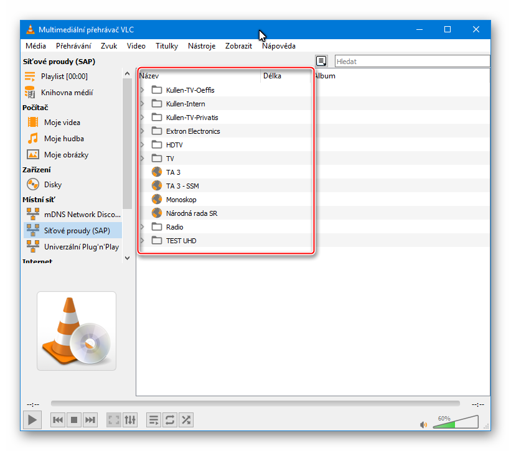Open extended settings (equalizer) dialog
511x451 pixels.
click(129, 420)
